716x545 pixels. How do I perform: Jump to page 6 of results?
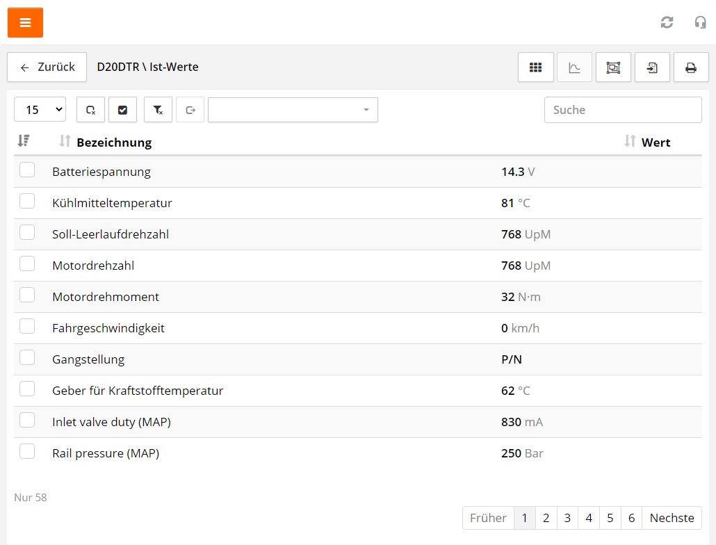(631, 518)
